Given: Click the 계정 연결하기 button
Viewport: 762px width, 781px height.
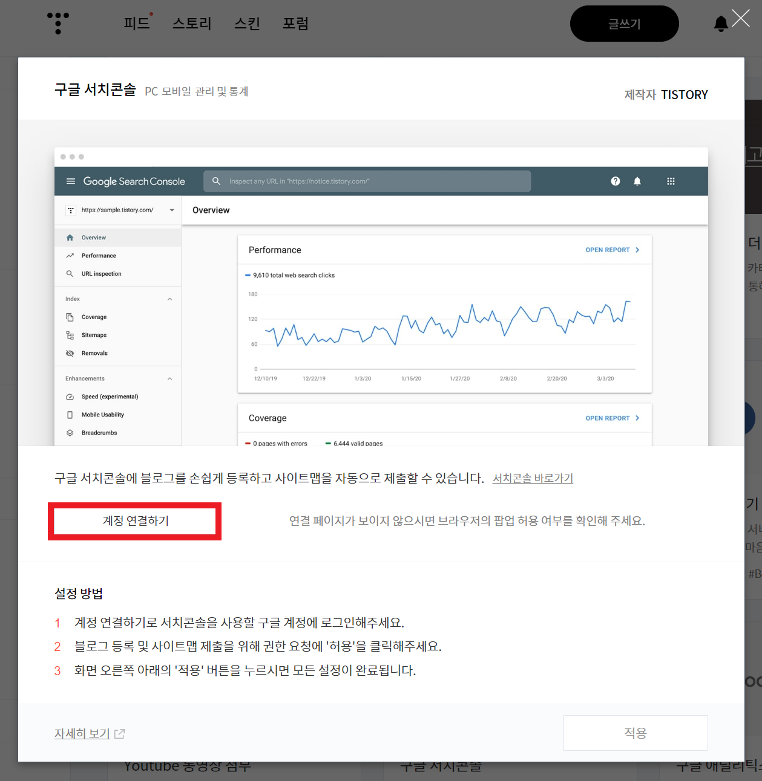Looking at the screenshot, I should (x=136, y=521).
